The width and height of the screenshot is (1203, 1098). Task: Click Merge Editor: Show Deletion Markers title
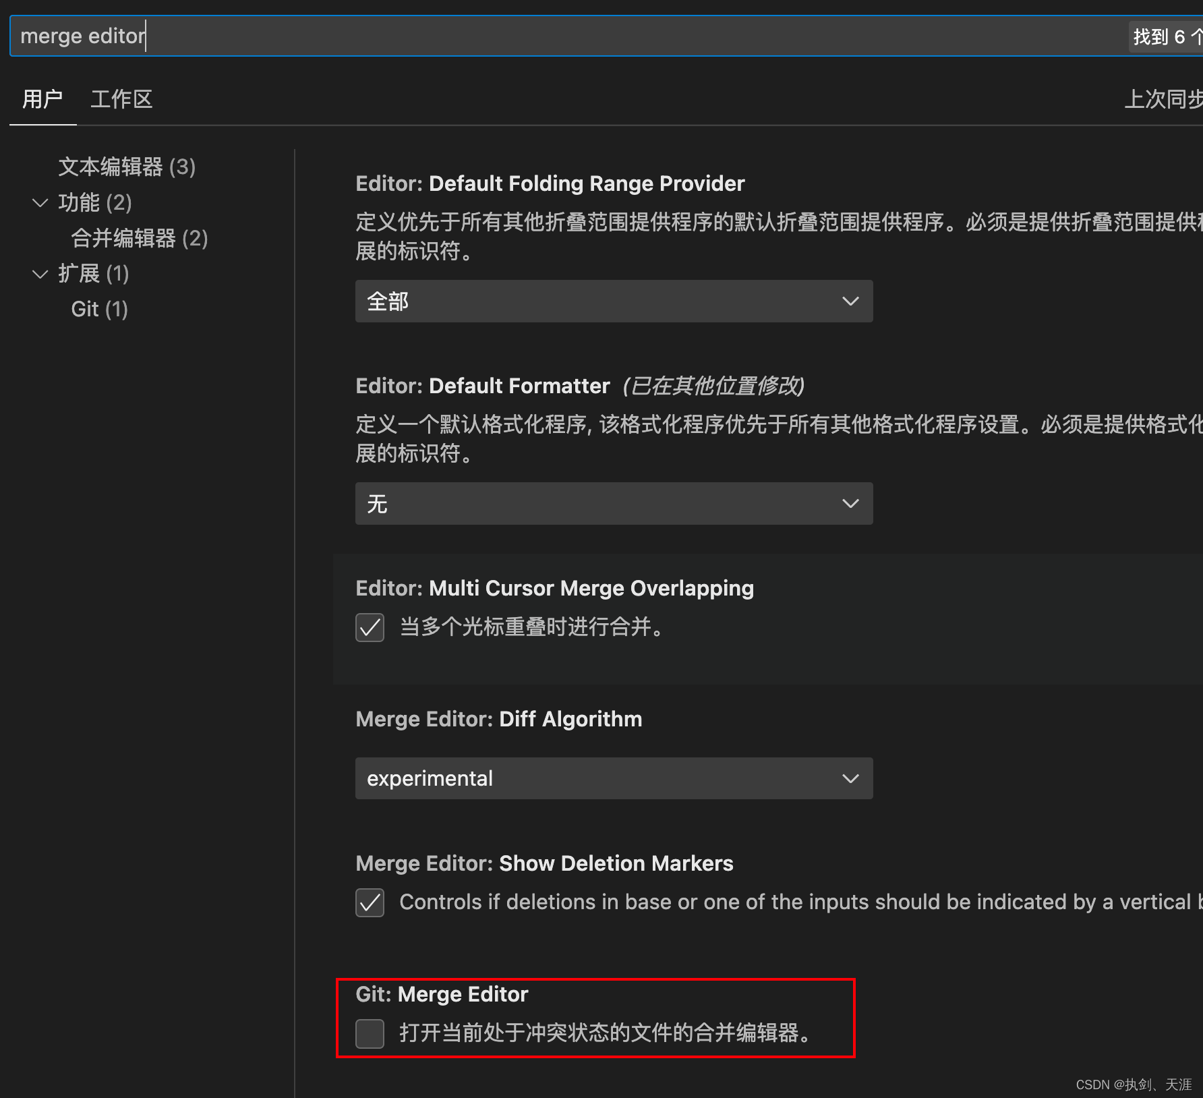click(x=544, y=863)
